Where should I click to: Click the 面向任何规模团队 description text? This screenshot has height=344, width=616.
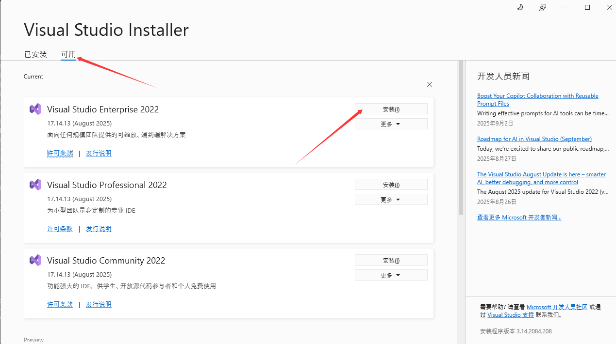(x=117, y=135)
